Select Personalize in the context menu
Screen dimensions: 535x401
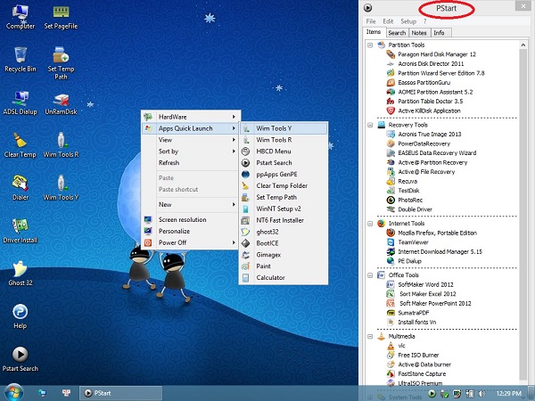click(191, 231)
